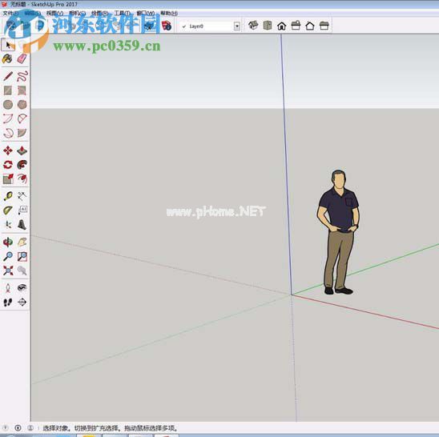Select the Freehand squiggle tool
439x437 pixels.
click(22, 76)
